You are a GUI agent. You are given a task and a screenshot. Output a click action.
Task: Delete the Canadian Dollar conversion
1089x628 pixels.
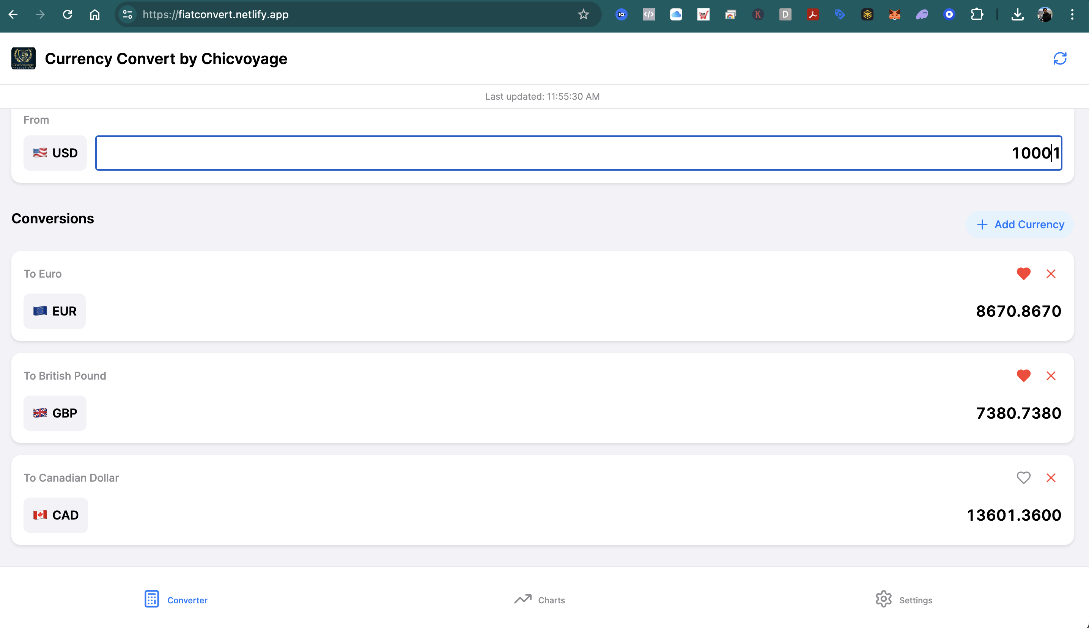pos(1051,478)
